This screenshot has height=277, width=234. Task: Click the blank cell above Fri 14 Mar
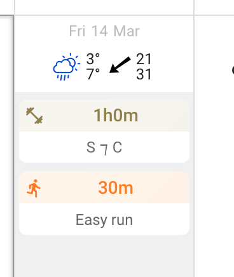[104, 7]
